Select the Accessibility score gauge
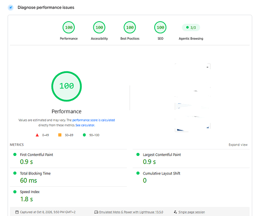This screenshot has height=216, width=264. coord(99,28)
